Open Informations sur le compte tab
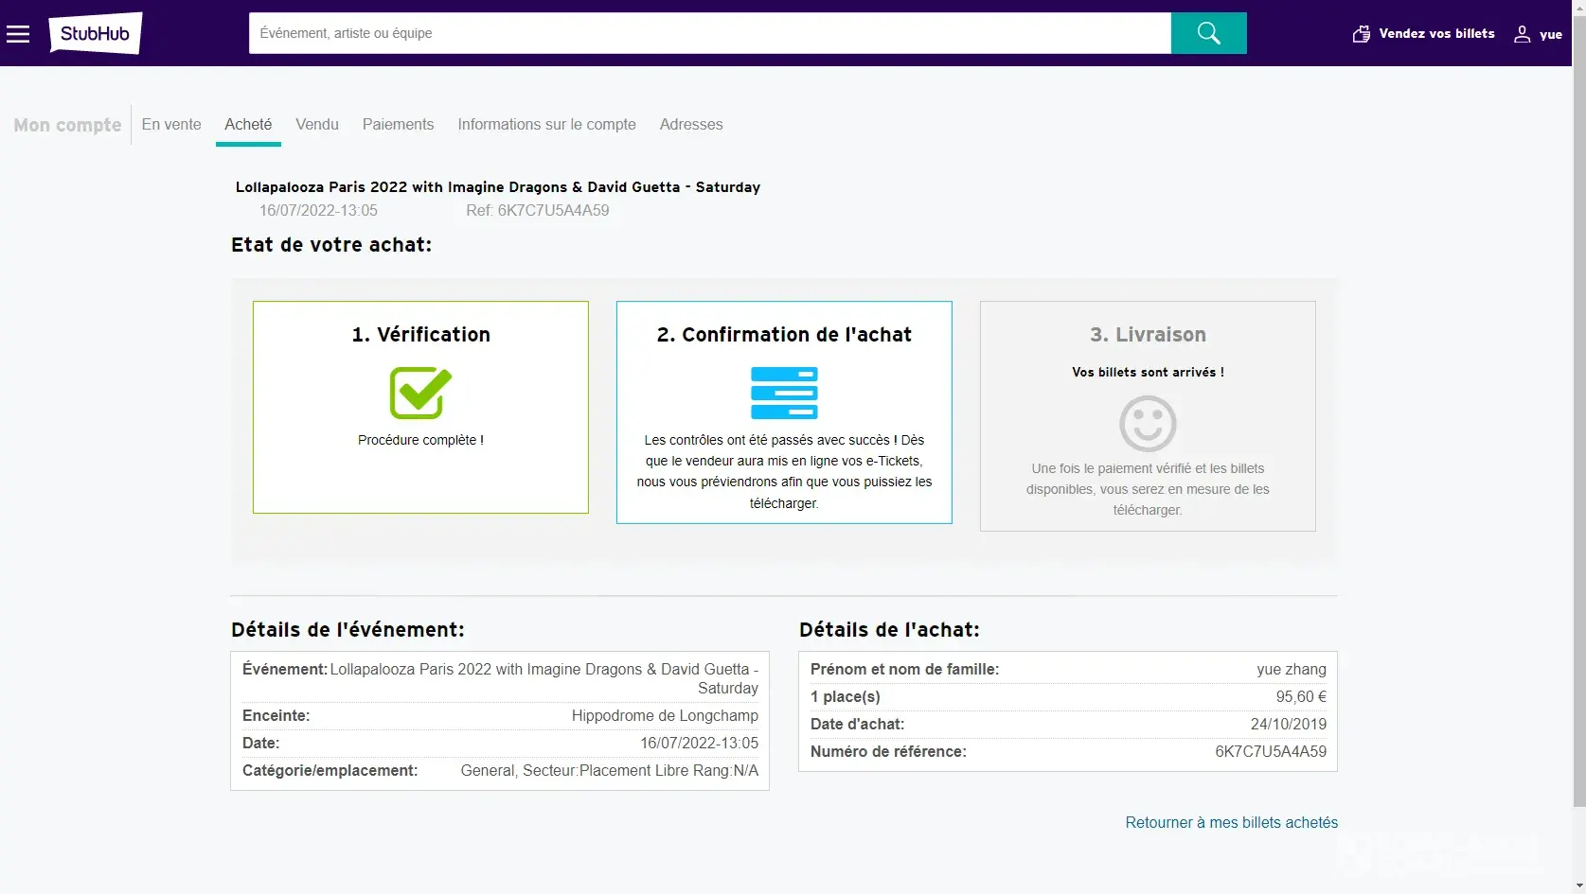Screen dimensions: 1586x894 pos(546,124)
